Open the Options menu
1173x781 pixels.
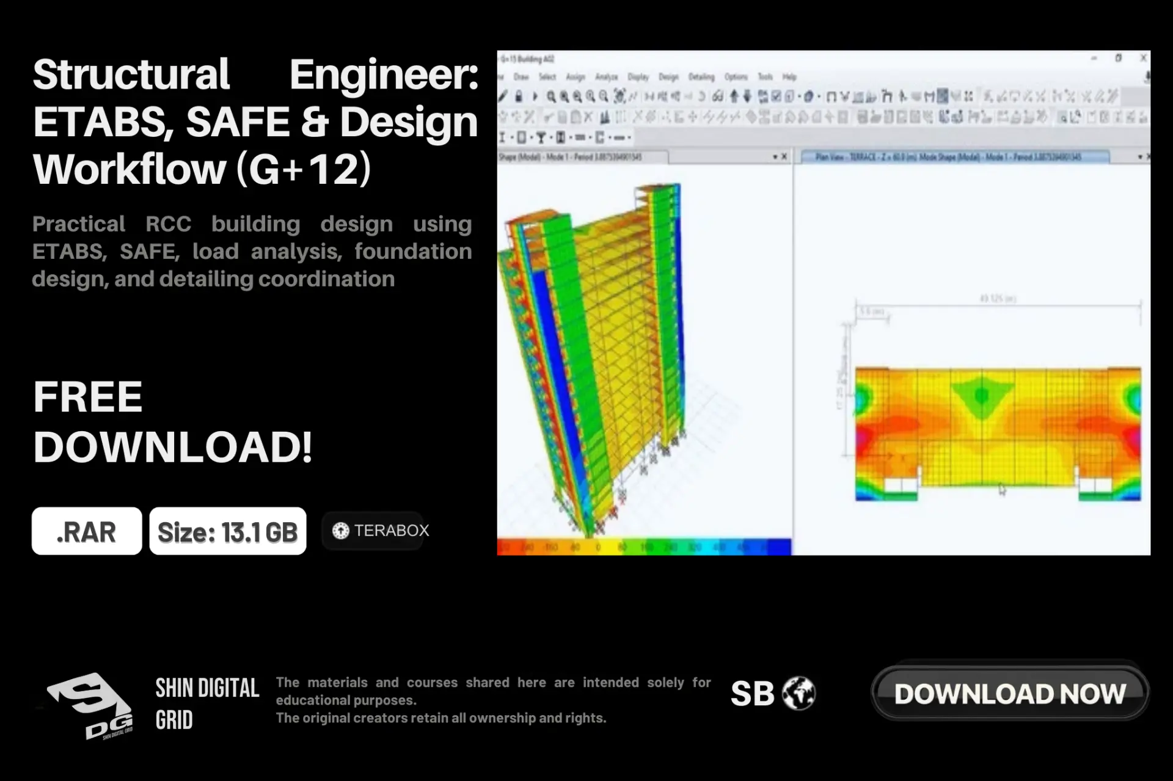pos(736,77)
